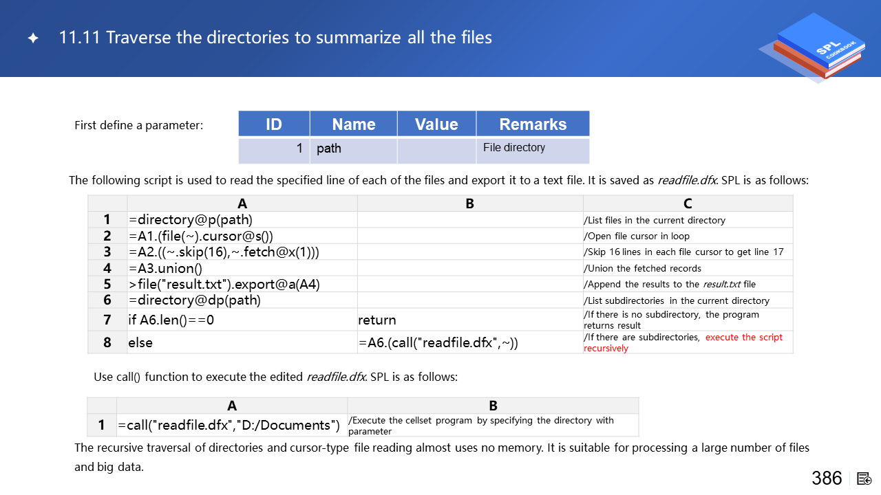Click the return cell in row 7

(469, 320)
